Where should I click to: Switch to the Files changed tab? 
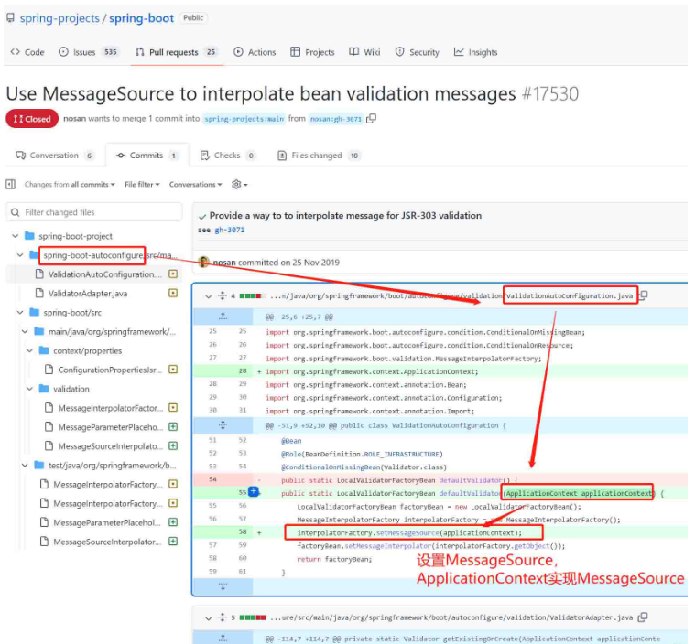pos(319,156)
